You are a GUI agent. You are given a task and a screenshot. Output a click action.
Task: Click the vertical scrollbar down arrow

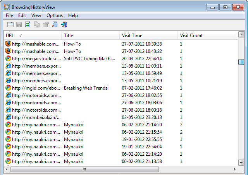[241, 162]
